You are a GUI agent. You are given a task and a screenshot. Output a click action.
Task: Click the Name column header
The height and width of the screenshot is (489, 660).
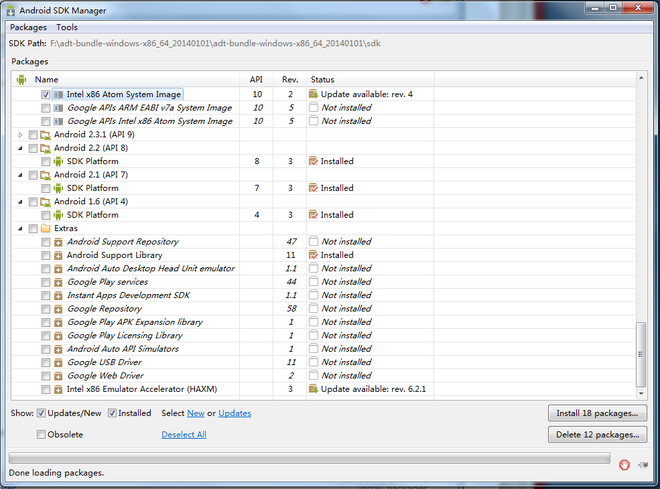(x=126, y=80)
